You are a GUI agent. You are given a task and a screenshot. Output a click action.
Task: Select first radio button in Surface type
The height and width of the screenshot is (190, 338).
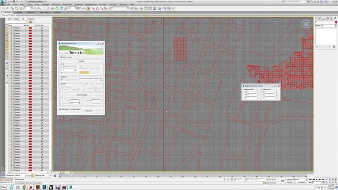point(80,68)
